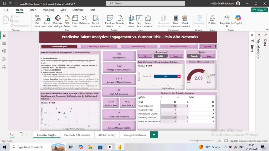This screenshot has width=269, height=151.
Task: Click the Enter data icon
Action: pyautogui.click(x=75, y=18)
